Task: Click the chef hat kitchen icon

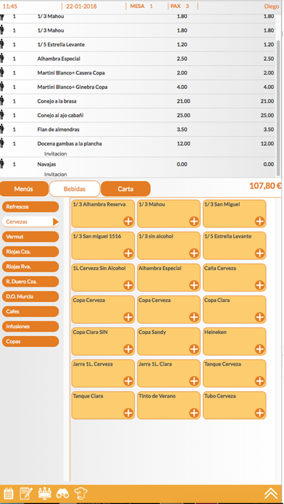Action: pos(80,493)
